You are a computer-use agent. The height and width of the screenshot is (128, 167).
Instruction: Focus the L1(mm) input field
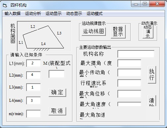point(33,63)
